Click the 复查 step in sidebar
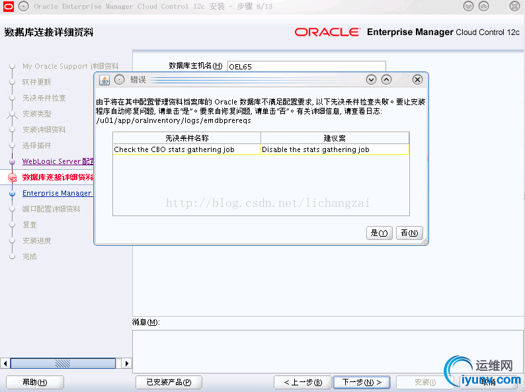 30,225
